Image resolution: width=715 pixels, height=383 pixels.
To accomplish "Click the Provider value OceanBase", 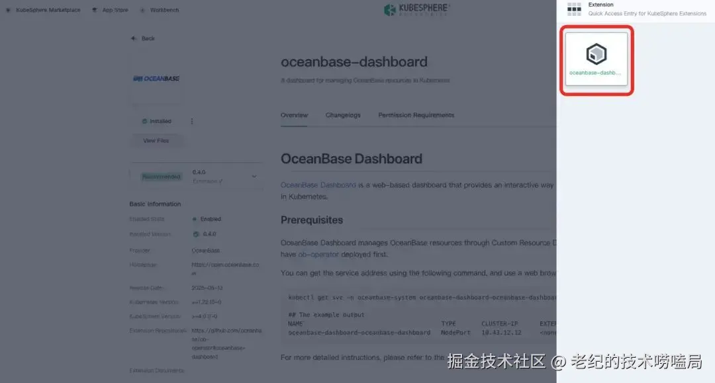I will 206,251.
